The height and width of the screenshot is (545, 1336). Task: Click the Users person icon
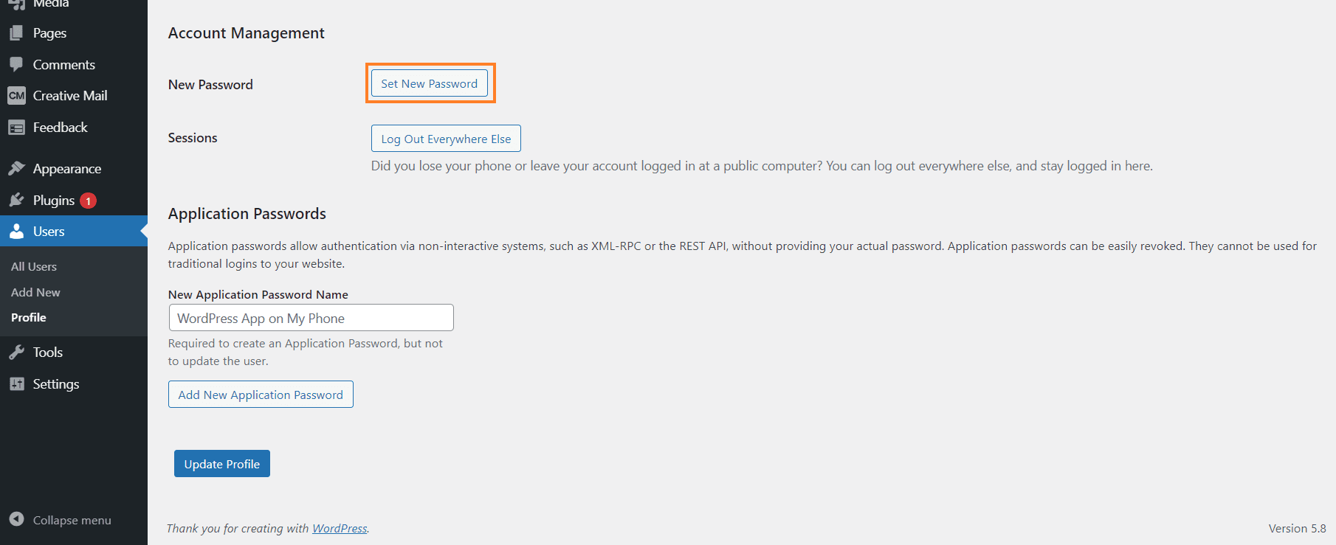(x=16, y=232)
